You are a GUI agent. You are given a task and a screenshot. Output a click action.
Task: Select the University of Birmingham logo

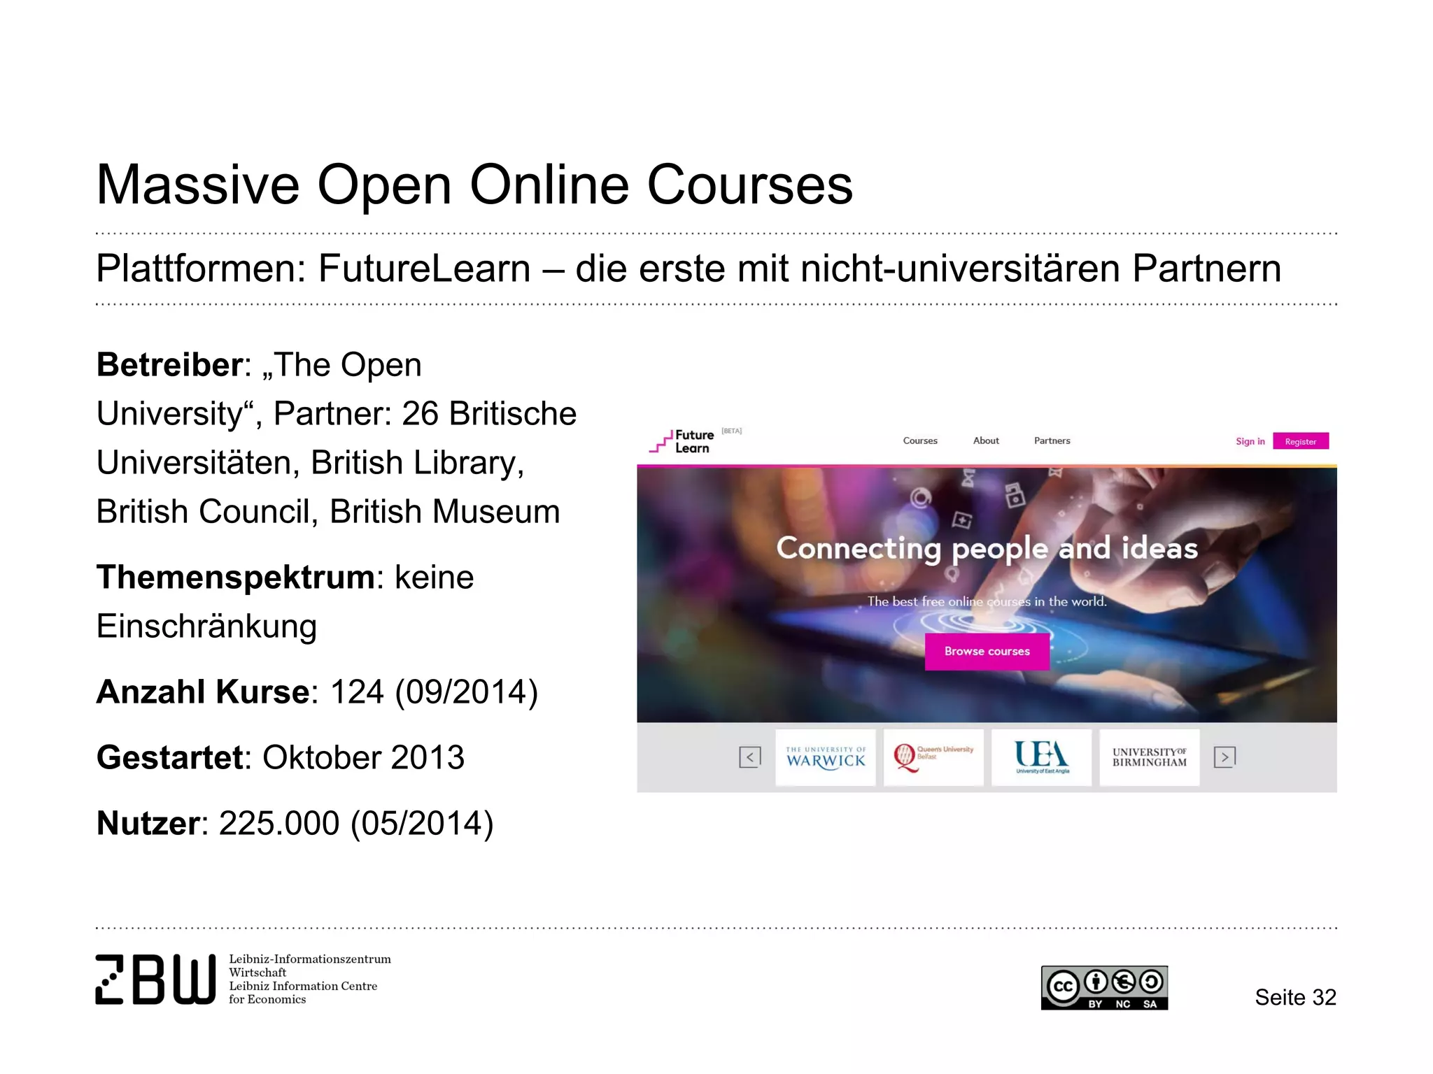click(x=1150, y=757)
